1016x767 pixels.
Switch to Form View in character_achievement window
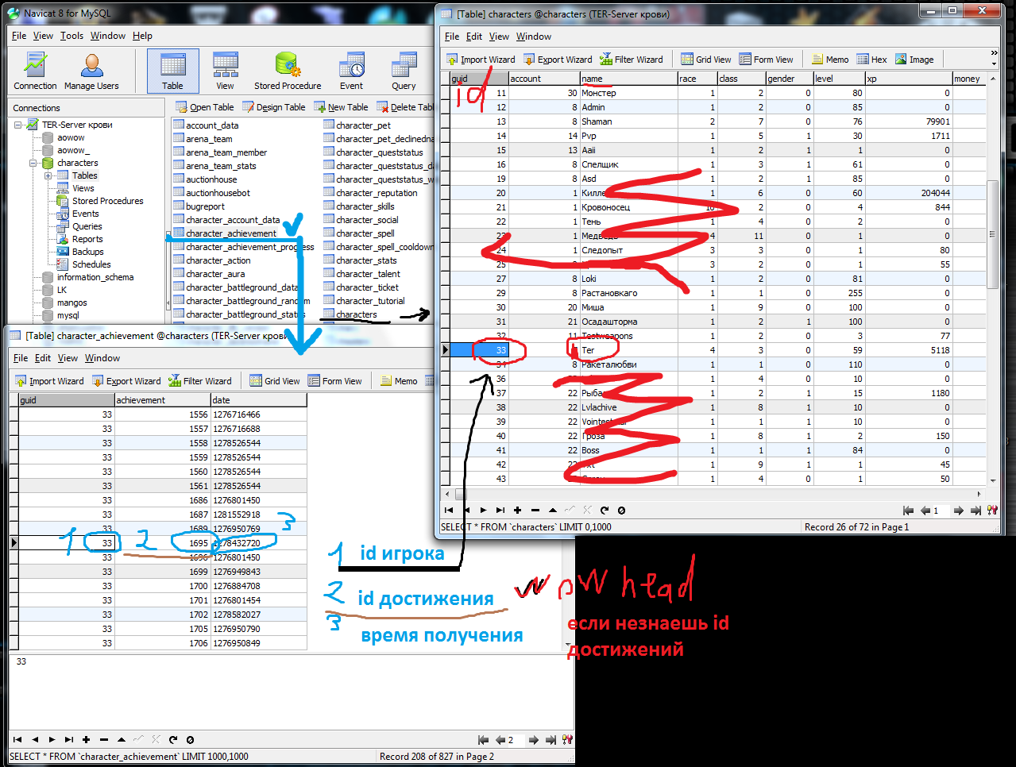(334, 381)
